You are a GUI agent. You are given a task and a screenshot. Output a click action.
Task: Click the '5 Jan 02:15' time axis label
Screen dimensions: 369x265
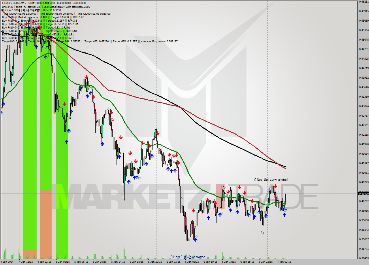[x=63, y=262]
